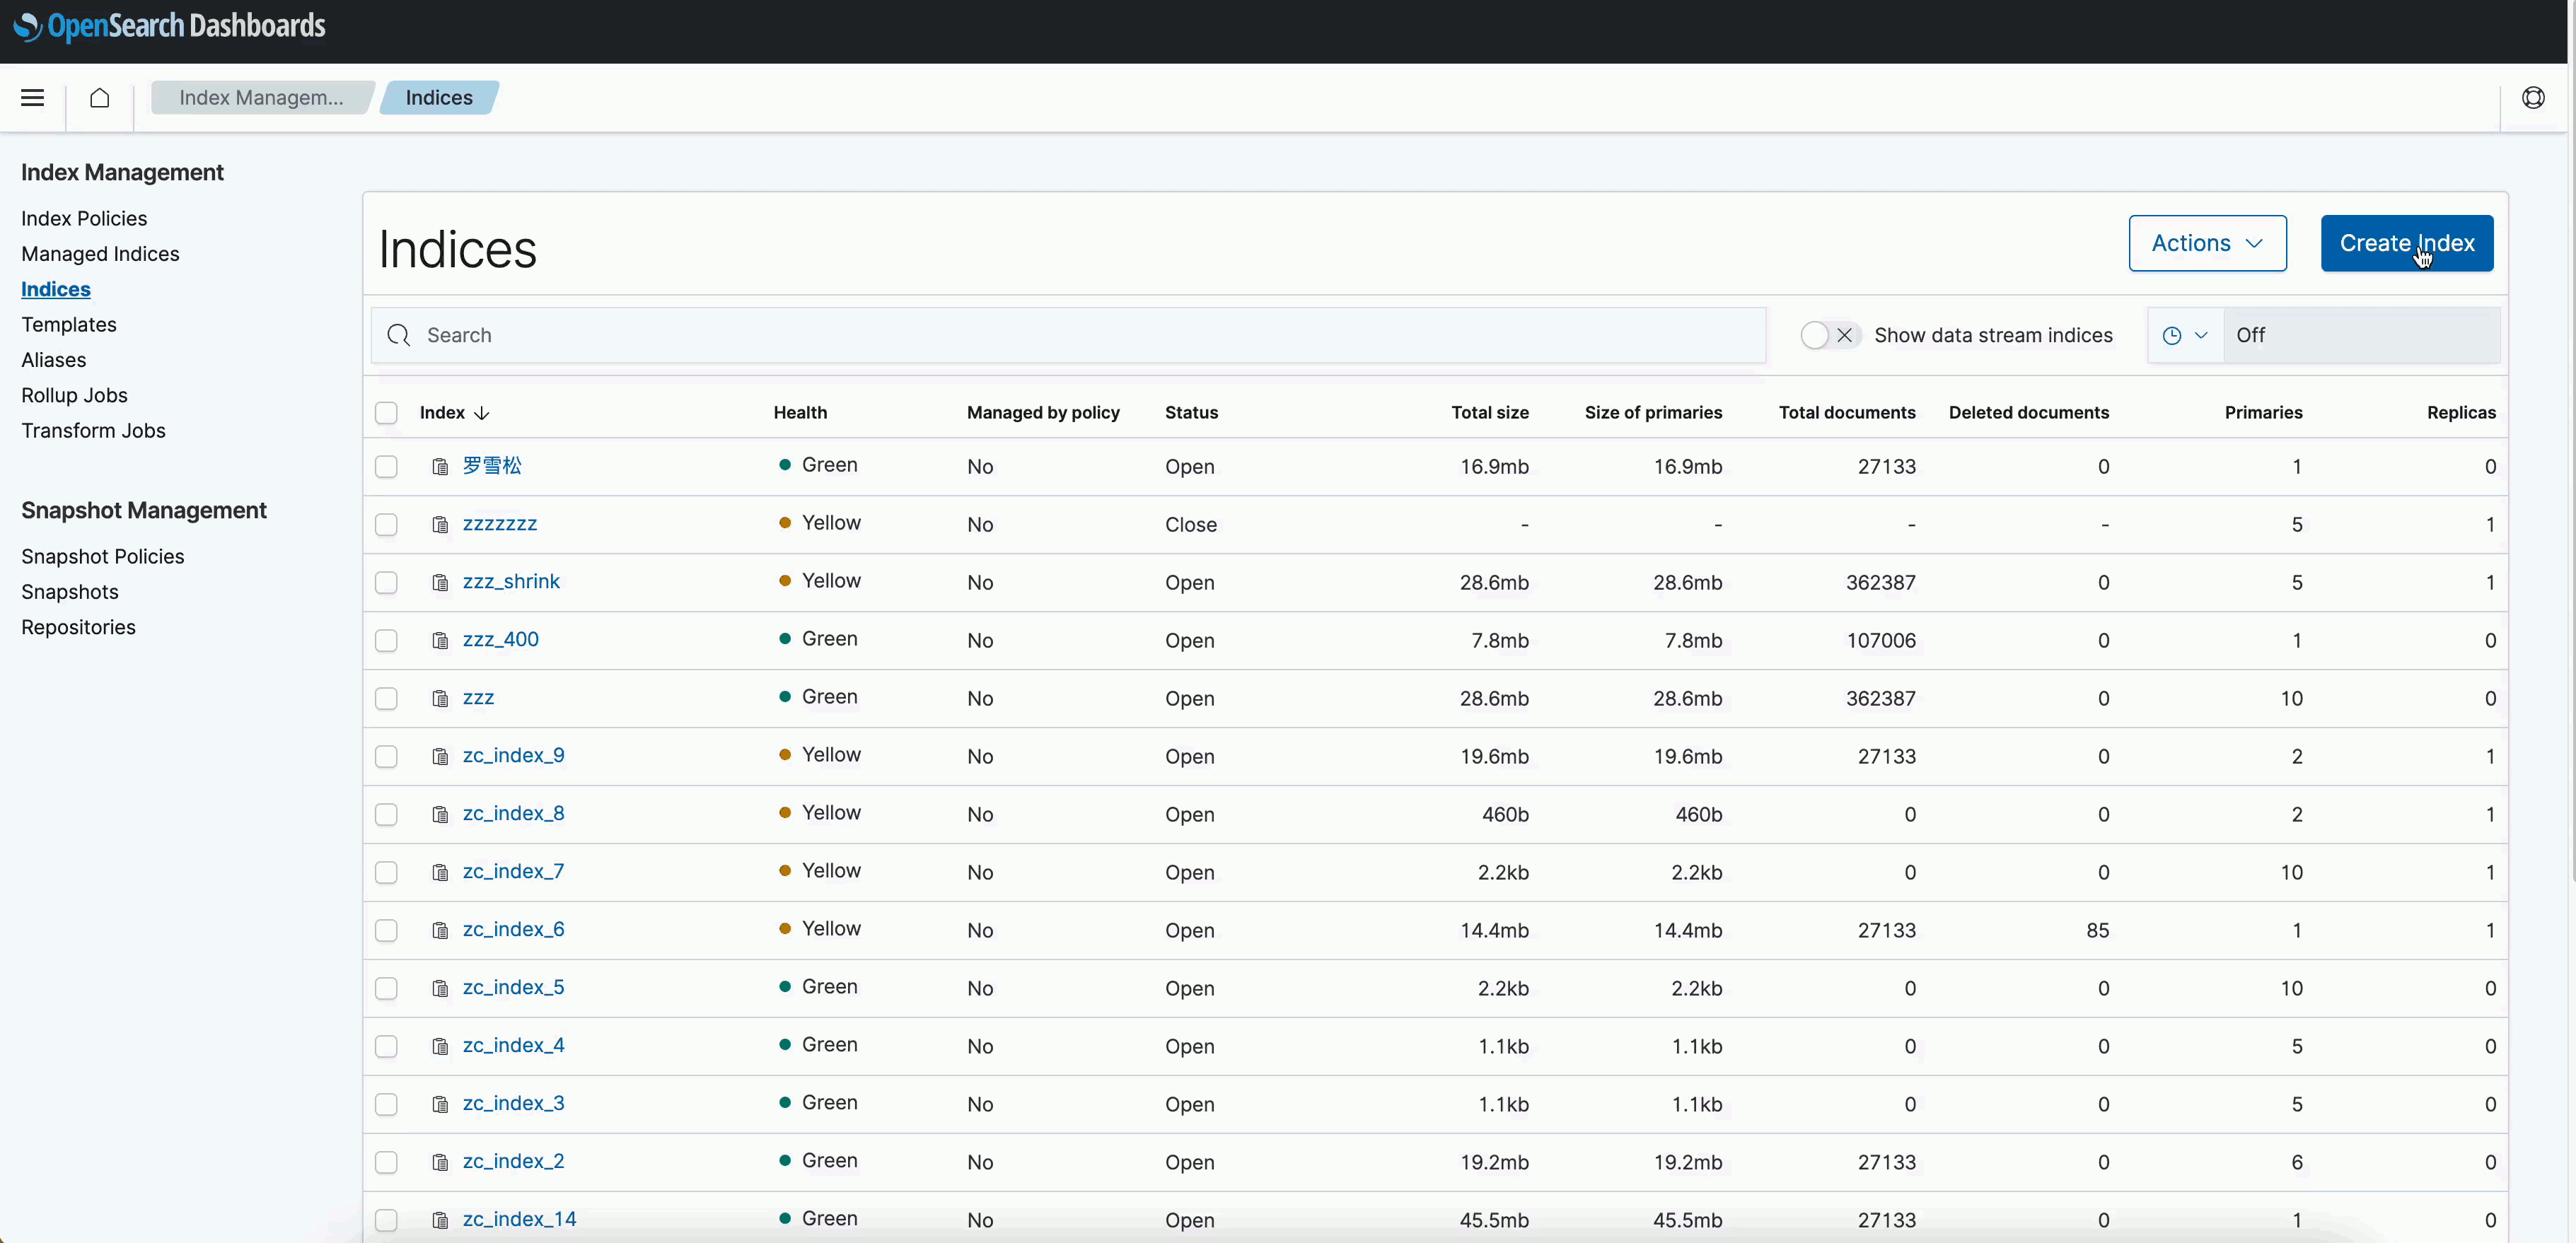
Task: Select the Snapshots sidebar menu item
Action: click(x=69, y=591)
